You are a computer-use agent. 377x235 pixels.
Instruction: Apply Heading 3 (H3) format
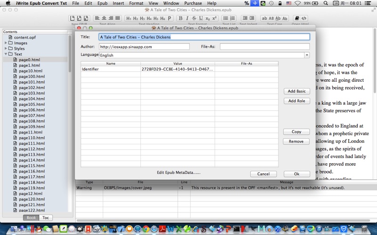point(142,18)
